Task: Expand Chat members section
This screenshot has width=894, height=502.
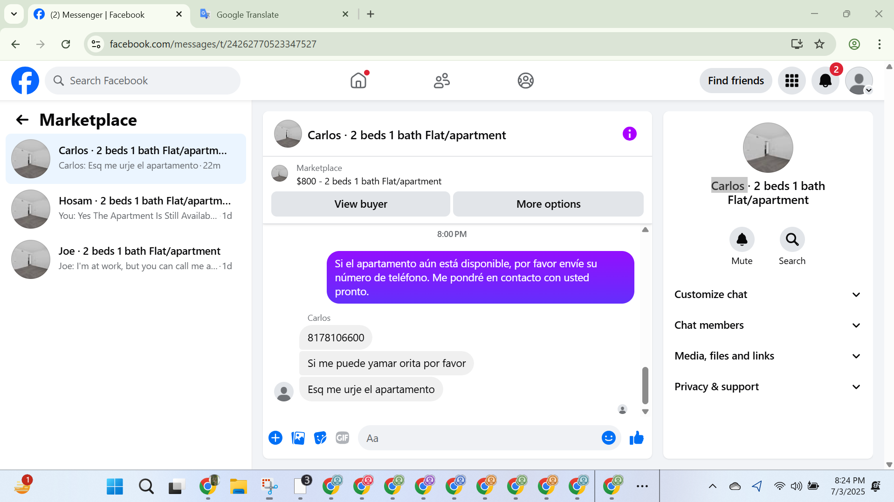Action: pyautogui.click(x=767, y=325)
